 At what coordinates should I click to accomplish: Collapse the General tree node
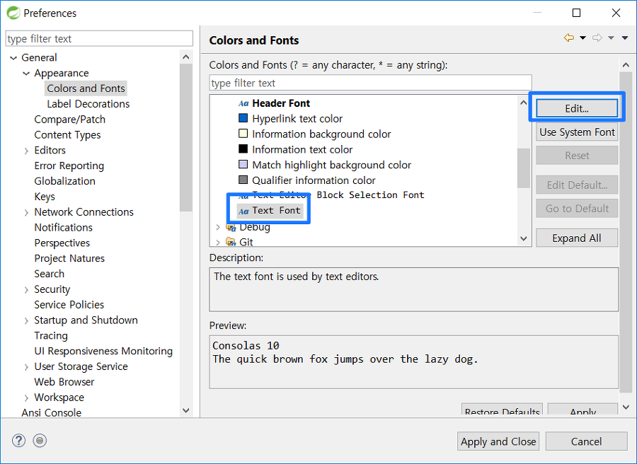(x=13, y=57)
